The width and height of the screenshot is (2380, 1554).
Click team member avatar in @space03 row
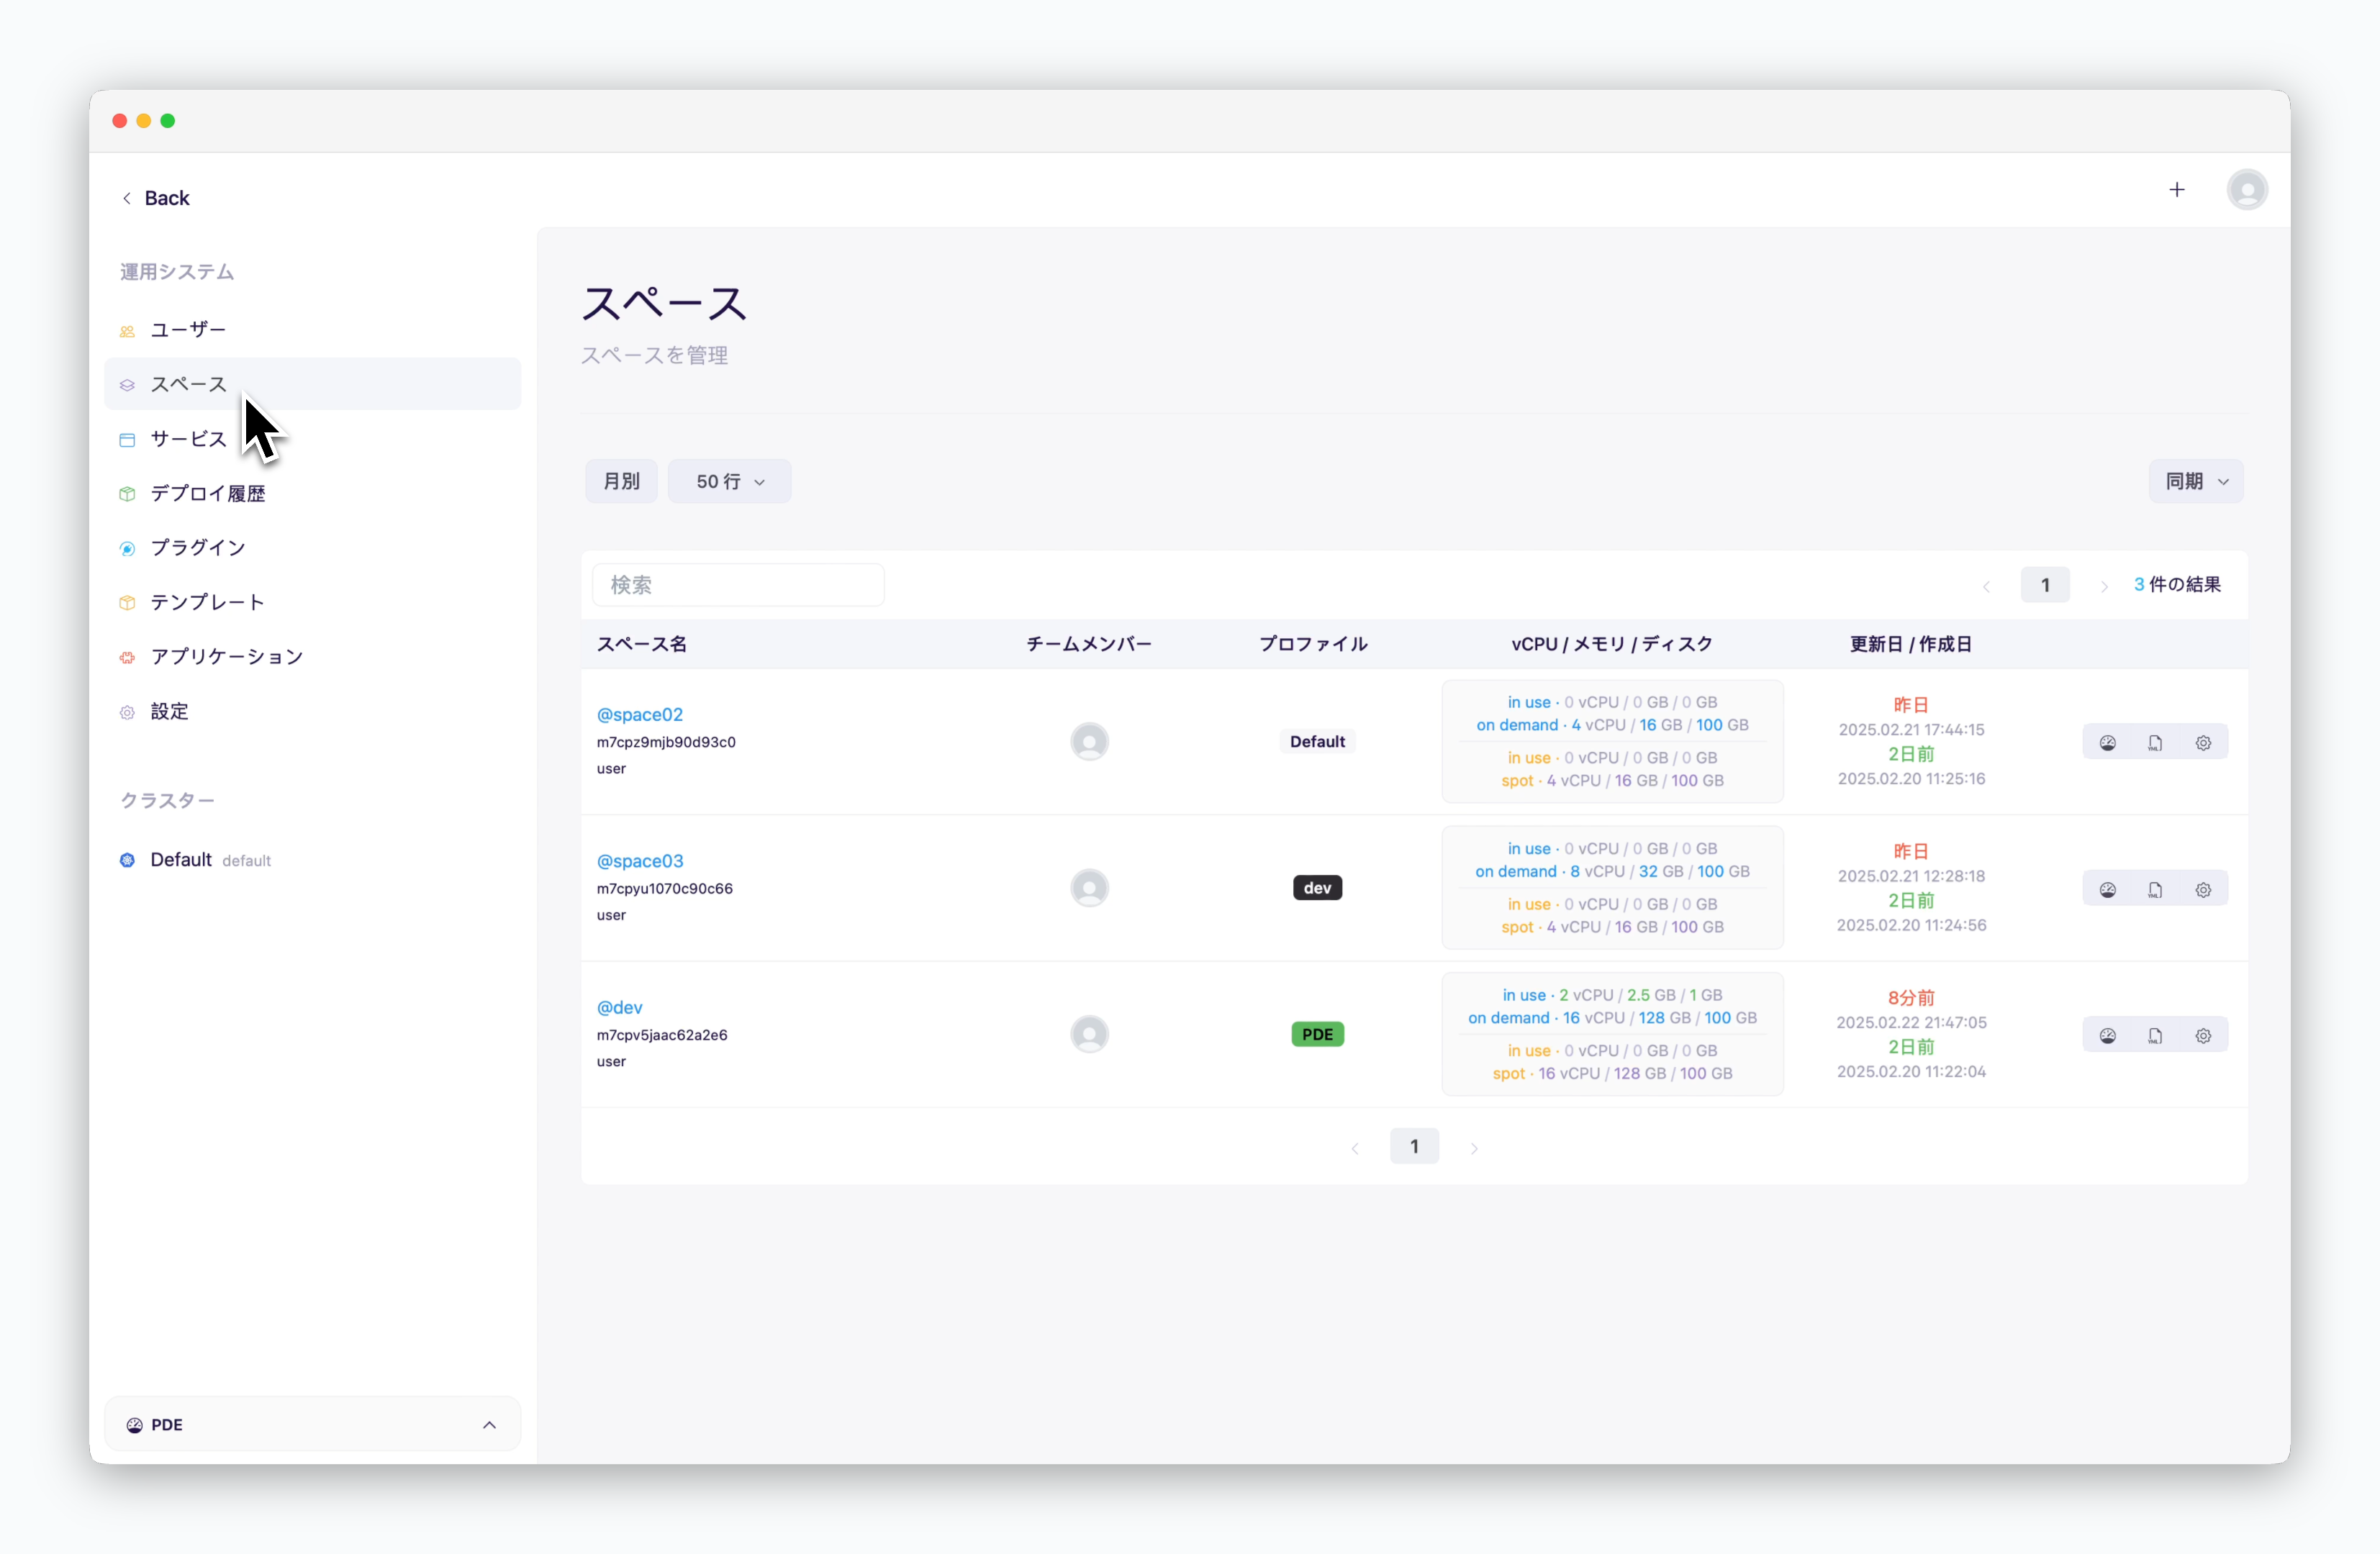click(x=1089, y=887)
